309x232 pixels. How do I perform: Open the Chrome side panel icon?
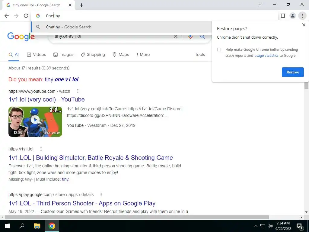pyautogui.click(x=283, y=16)
